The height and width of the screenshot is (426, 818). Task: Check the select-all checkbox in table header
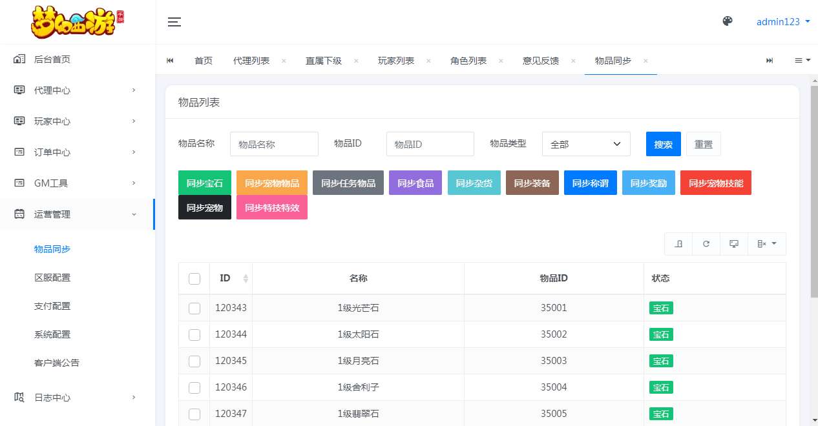tap(194, 278)
